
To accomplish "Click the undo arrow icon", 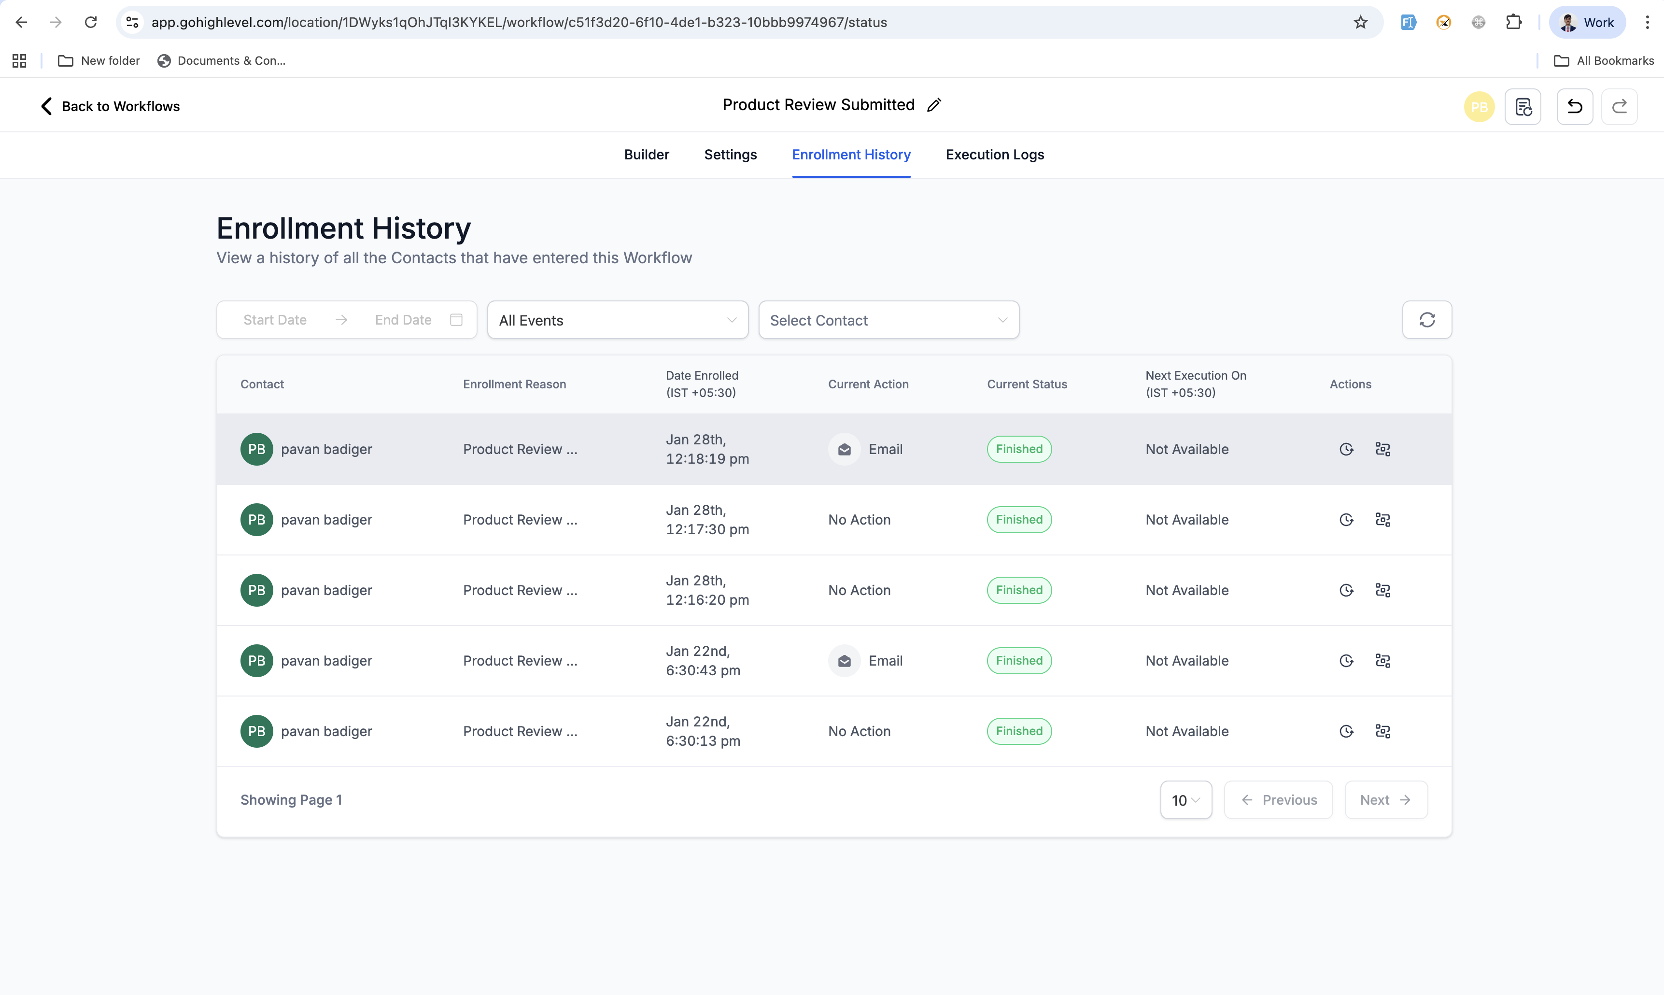I will [x=1574, y=107].
